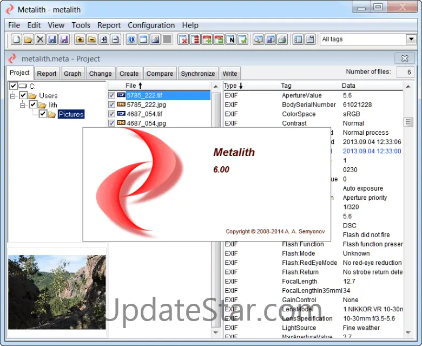
Task: Click the landscape photo preview thumbnail
Action: pyautogui.click(x=57, y=285)
